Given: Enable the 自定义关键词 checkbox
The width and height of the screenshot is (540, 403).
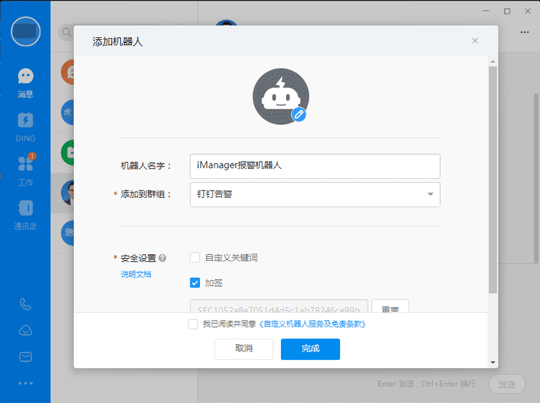Looking at the screenshot, I should click(x=195, y=258).
